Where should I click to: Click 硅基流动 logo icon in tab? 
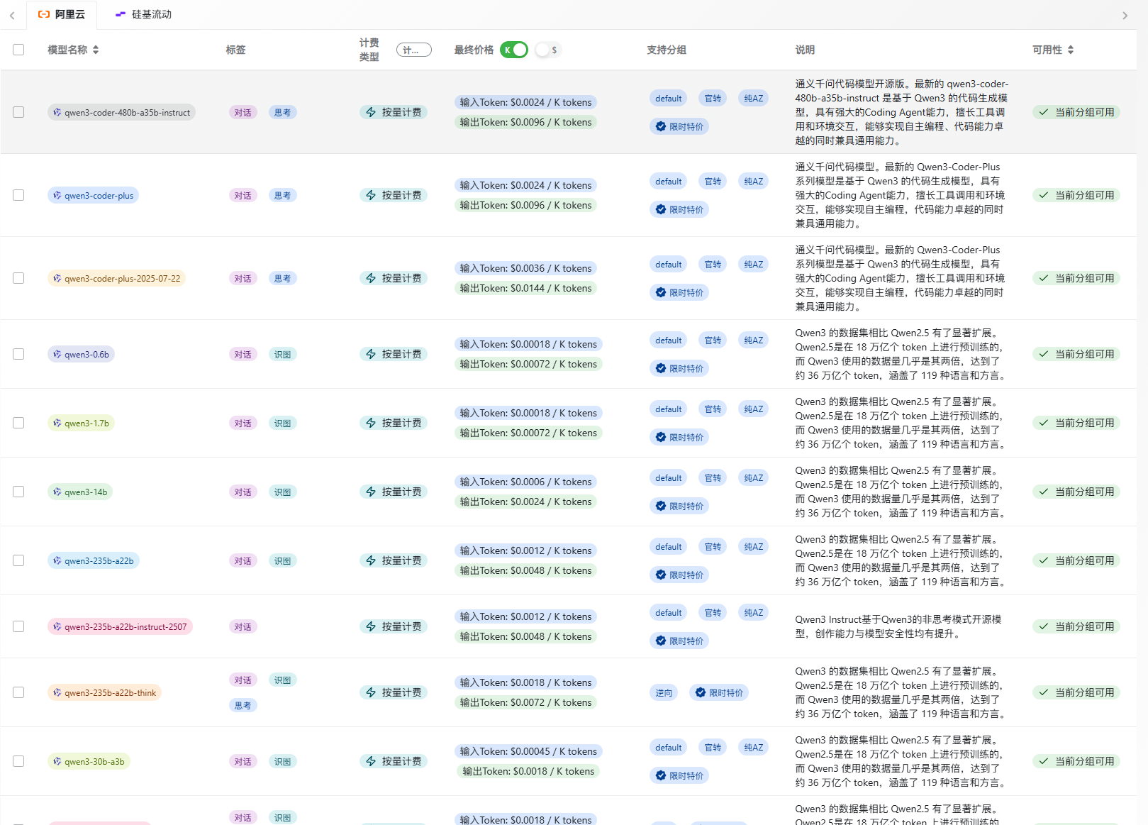coord(121,14)
